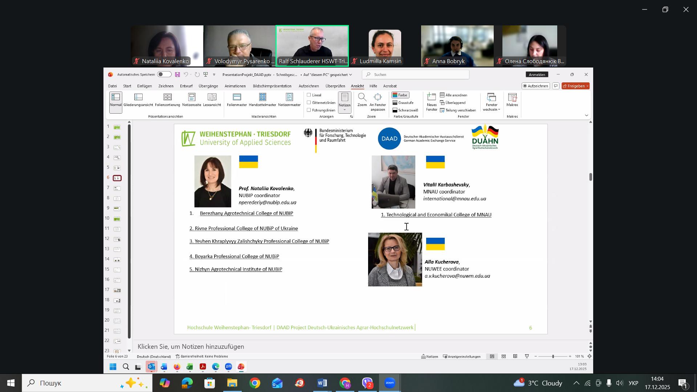Viewport: 697px width, 392px height.
Task: Select slide 10 thumbnail in panel
Action: [117, 219]
